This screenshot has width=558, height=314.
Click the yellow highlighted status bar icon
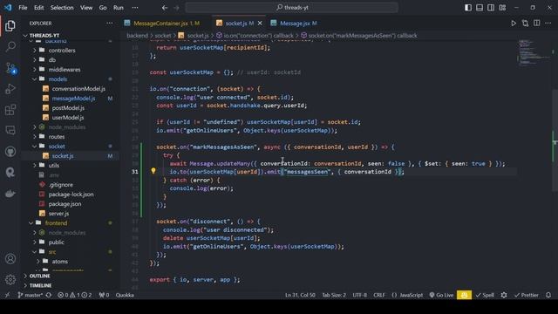(464, 295)
